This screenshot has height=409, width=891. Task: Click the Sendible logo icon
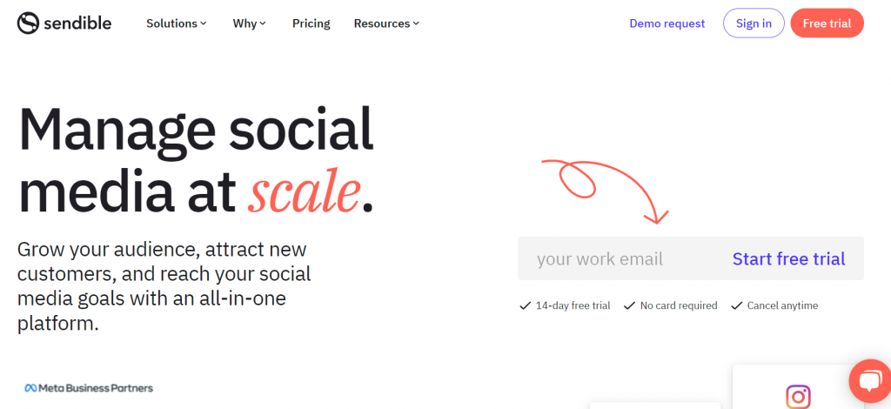click(x=28, y=23)
